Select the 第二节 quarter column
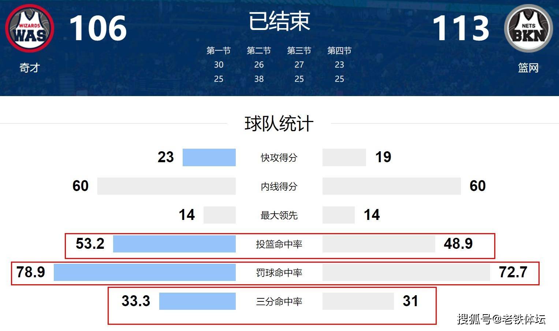This screenshot has width=559, height=331. pyautogui.click(x=259, y=65)
